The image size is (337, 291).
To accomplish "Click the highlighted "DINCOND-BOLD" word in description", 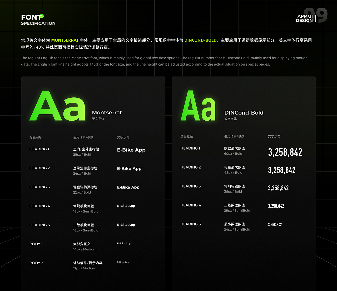I will [x=200, y=40].
